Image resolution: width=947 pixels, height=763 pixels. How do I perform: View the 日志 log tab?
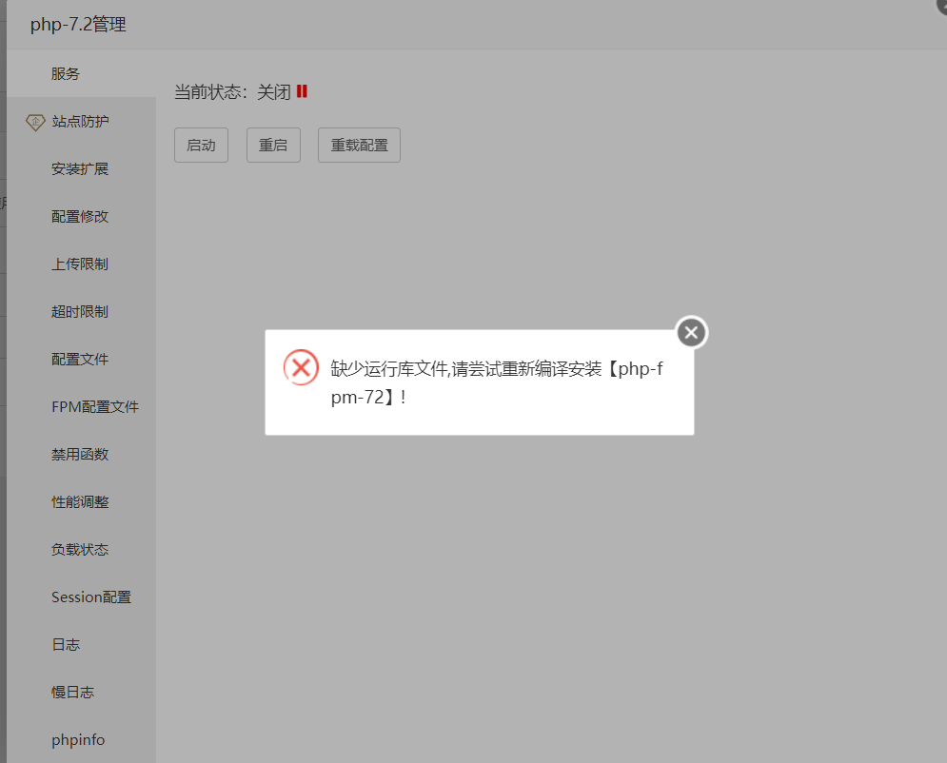(x=82, y=645)
